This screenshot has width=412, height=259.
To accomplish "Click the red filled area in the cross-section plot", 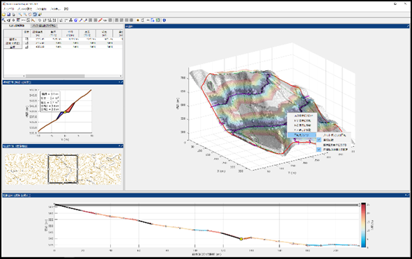I will click(x=69, y=109).
